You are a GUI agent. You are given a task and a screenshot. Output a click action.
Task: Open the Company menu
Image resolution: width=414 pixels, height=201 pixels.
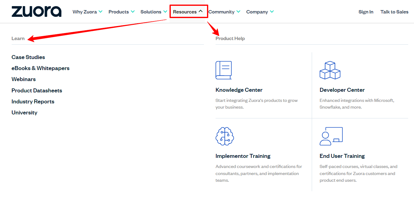point(260,12)
